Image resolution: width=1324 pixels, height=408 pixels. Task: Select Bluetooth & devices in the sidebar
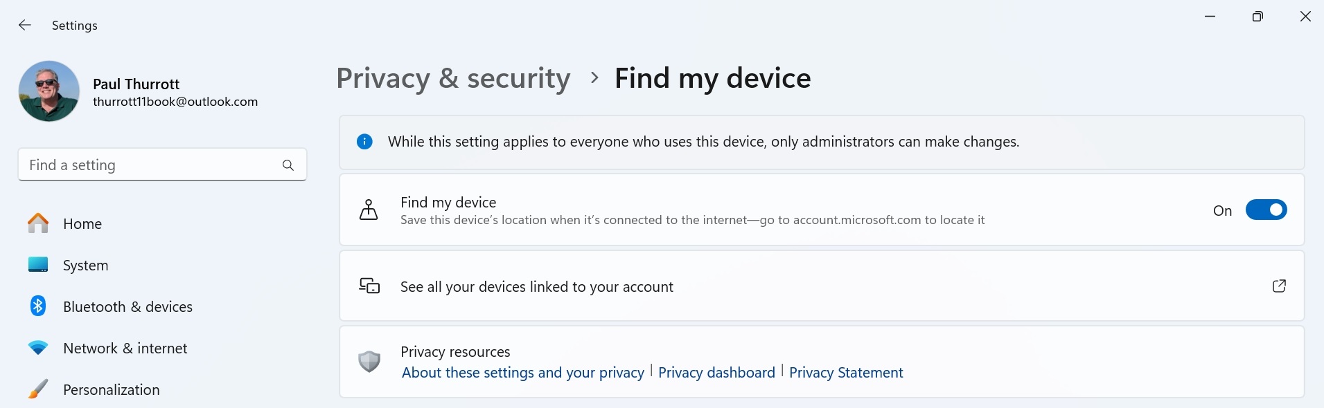pos(127,307)
